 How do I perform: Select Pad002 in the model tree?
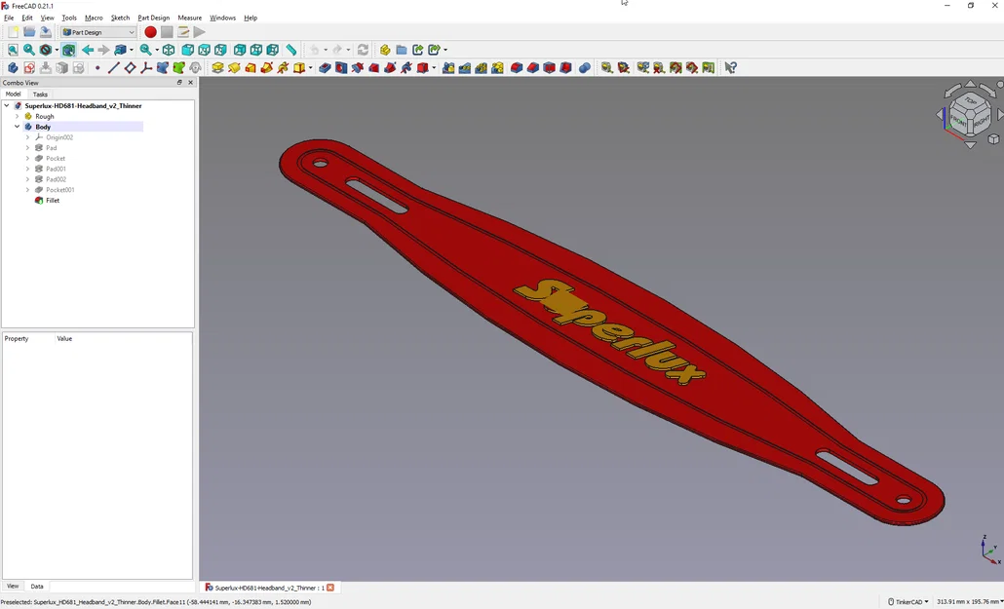56,179
